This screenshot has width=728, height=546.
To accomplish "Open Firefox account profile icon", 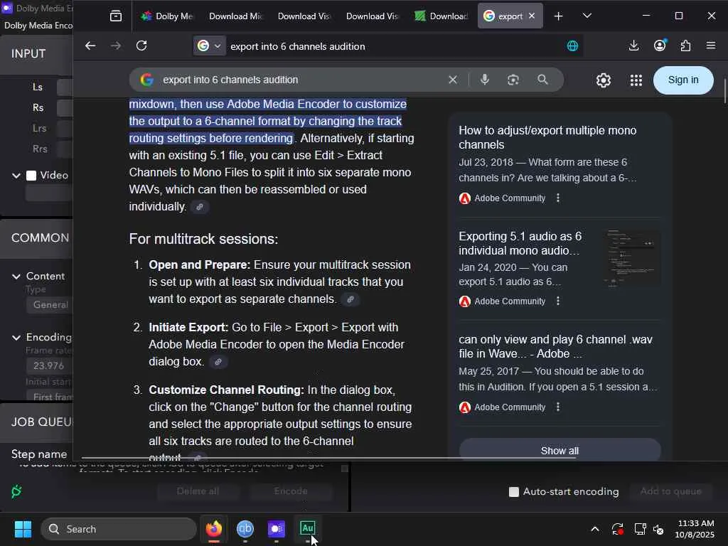I will 660,45.
